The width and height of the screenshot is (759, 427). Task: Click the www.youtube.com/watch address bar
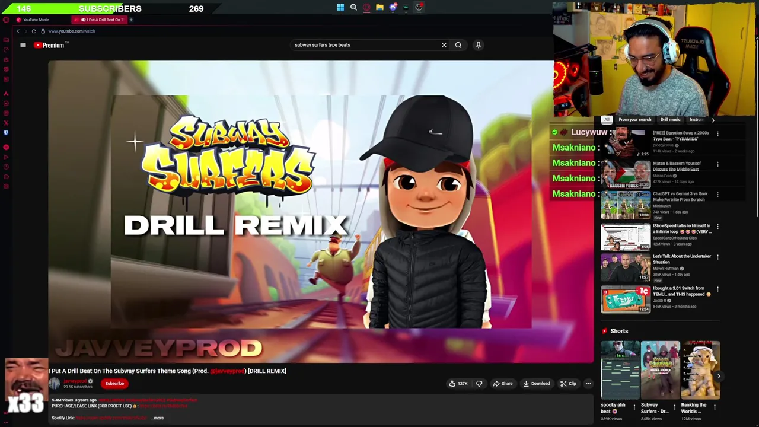point(71,31)
